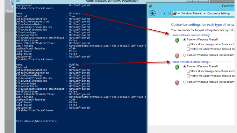The height and width of the screenshot is (133, 237).
Task: Go back in the Windows Firewall window
Action: tap(152, 13)
